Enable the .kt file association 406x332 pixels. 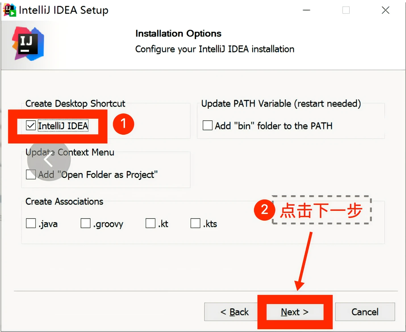coord(150,223)
